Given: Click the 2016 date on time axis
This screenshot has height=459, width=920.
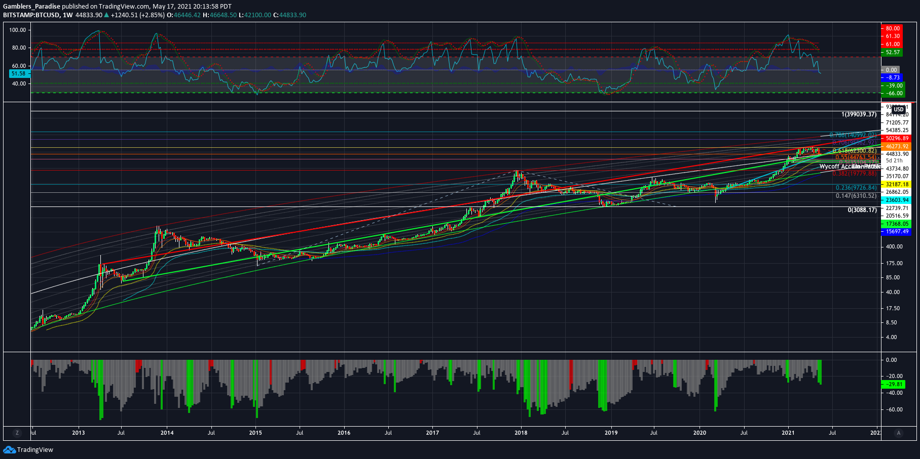Looking at the screenshot, I should pos(344,433).
